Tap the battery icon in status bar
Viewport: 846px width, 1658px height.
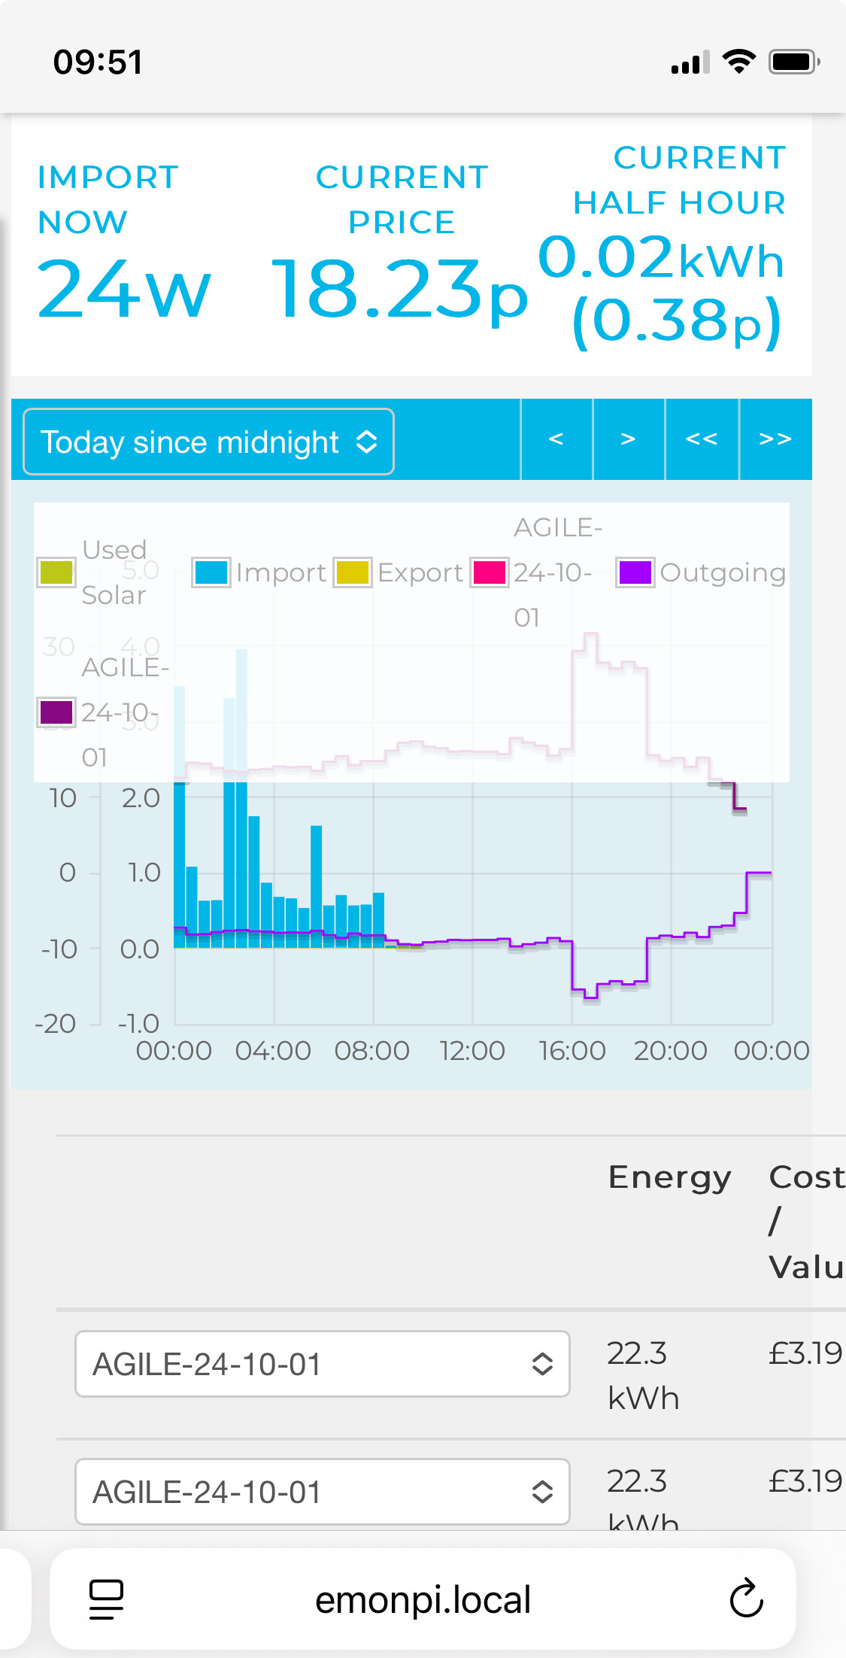click(793, 62)
